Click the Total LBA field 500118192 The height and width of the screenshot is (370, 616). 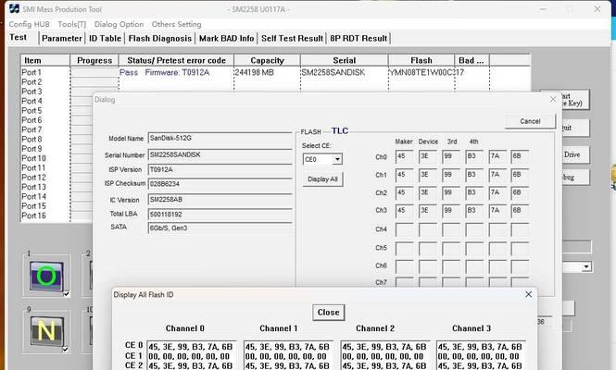click(220, 215)
